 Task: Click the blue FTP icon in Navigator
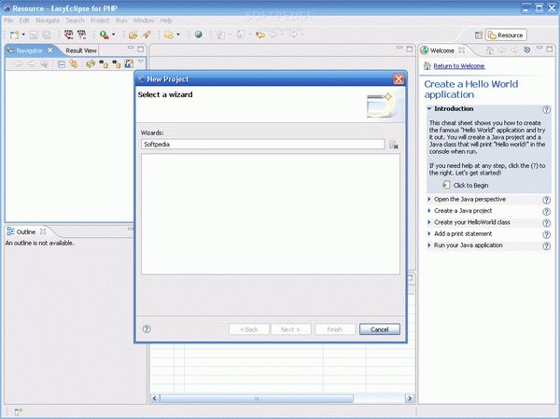coord(129,64)
